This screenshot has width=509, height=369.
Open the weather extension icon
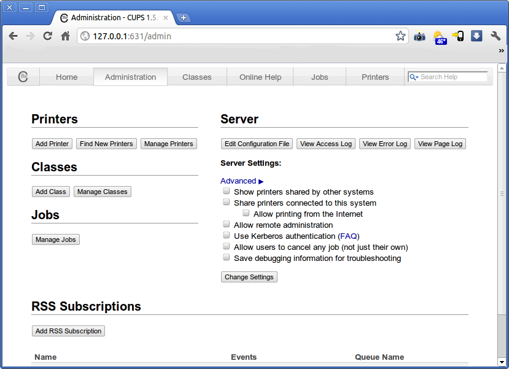(x=439, y=37)
